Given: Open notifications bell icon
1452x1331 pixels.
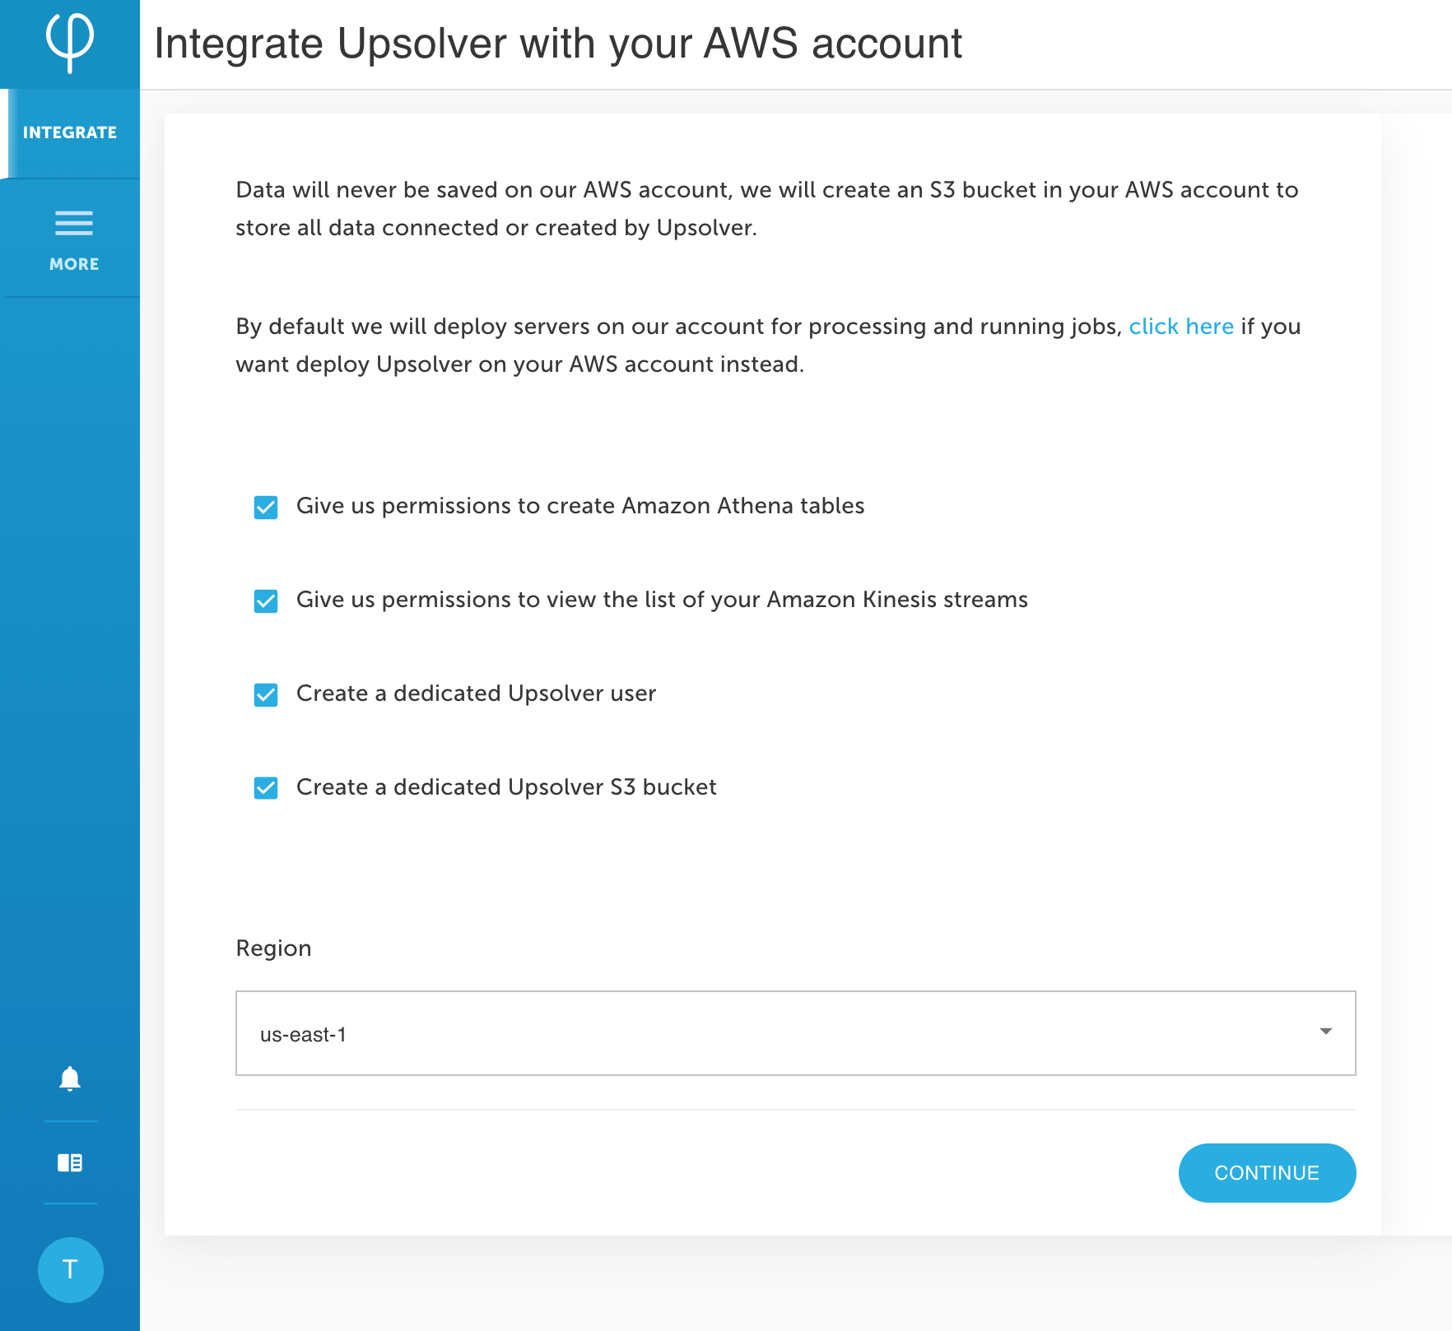Looking at the screenshot, I should pyautogui.click(x=70, y=1078).
